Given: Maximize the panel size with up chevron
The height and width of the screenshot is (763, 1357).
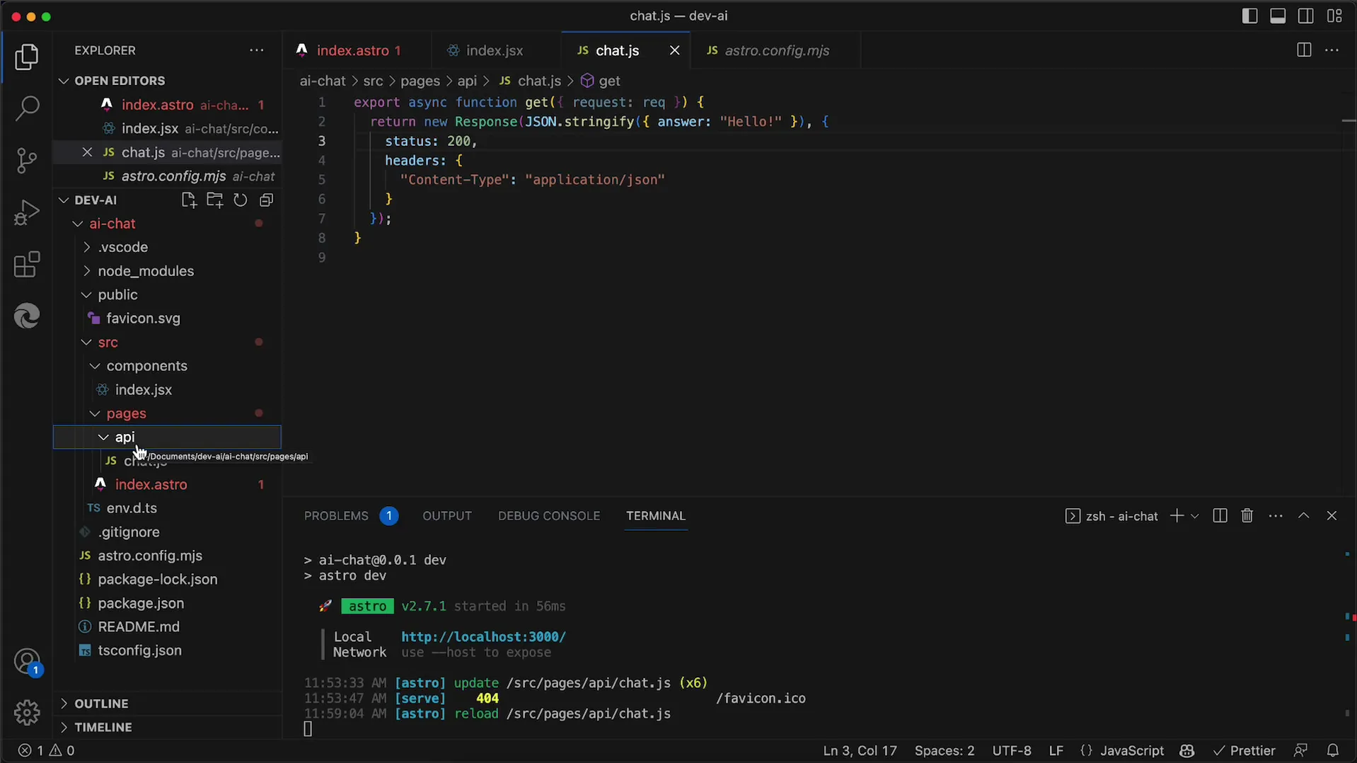Looking at the screenshot, I should [1304, 516].
